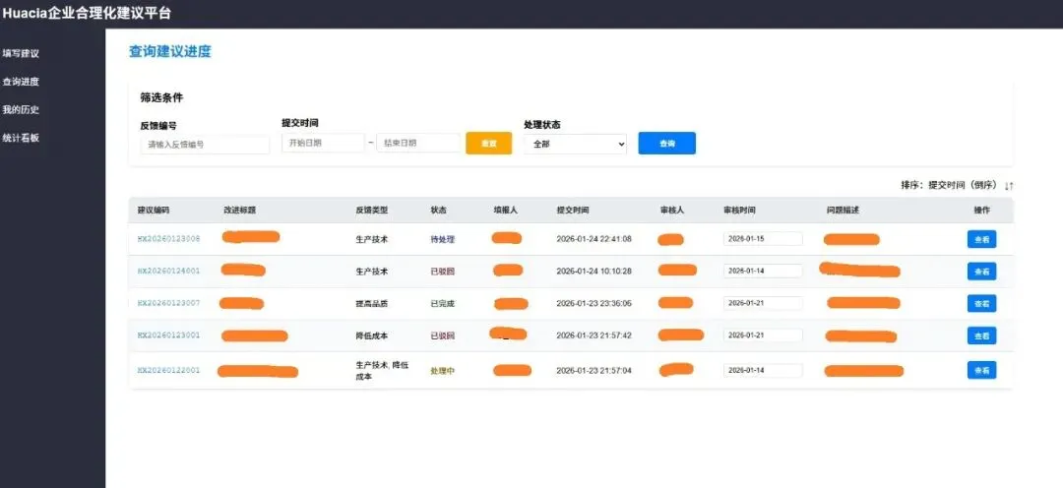Click review date field in HX20260123007 row
Image resolution: width=1063 pixels, height=488 pixels.
pos(763,303)
